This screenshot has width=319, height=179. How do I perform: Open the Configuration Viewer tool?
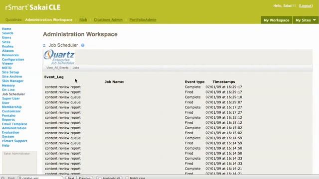pos(13,62)
